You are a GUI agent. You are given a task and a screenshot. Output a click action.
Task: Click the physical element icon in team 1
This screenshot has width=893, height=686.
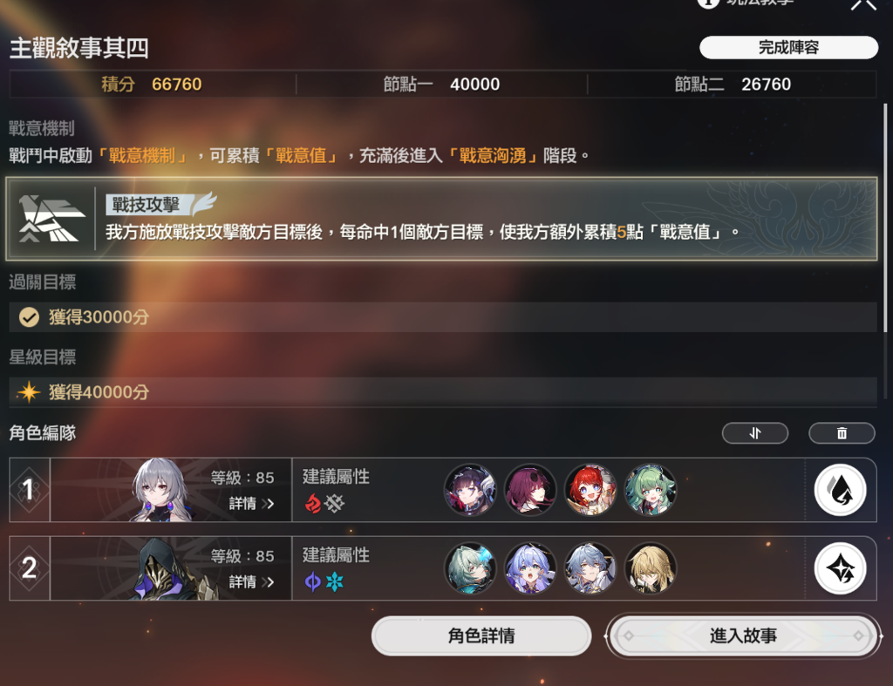tap(335, 503)
